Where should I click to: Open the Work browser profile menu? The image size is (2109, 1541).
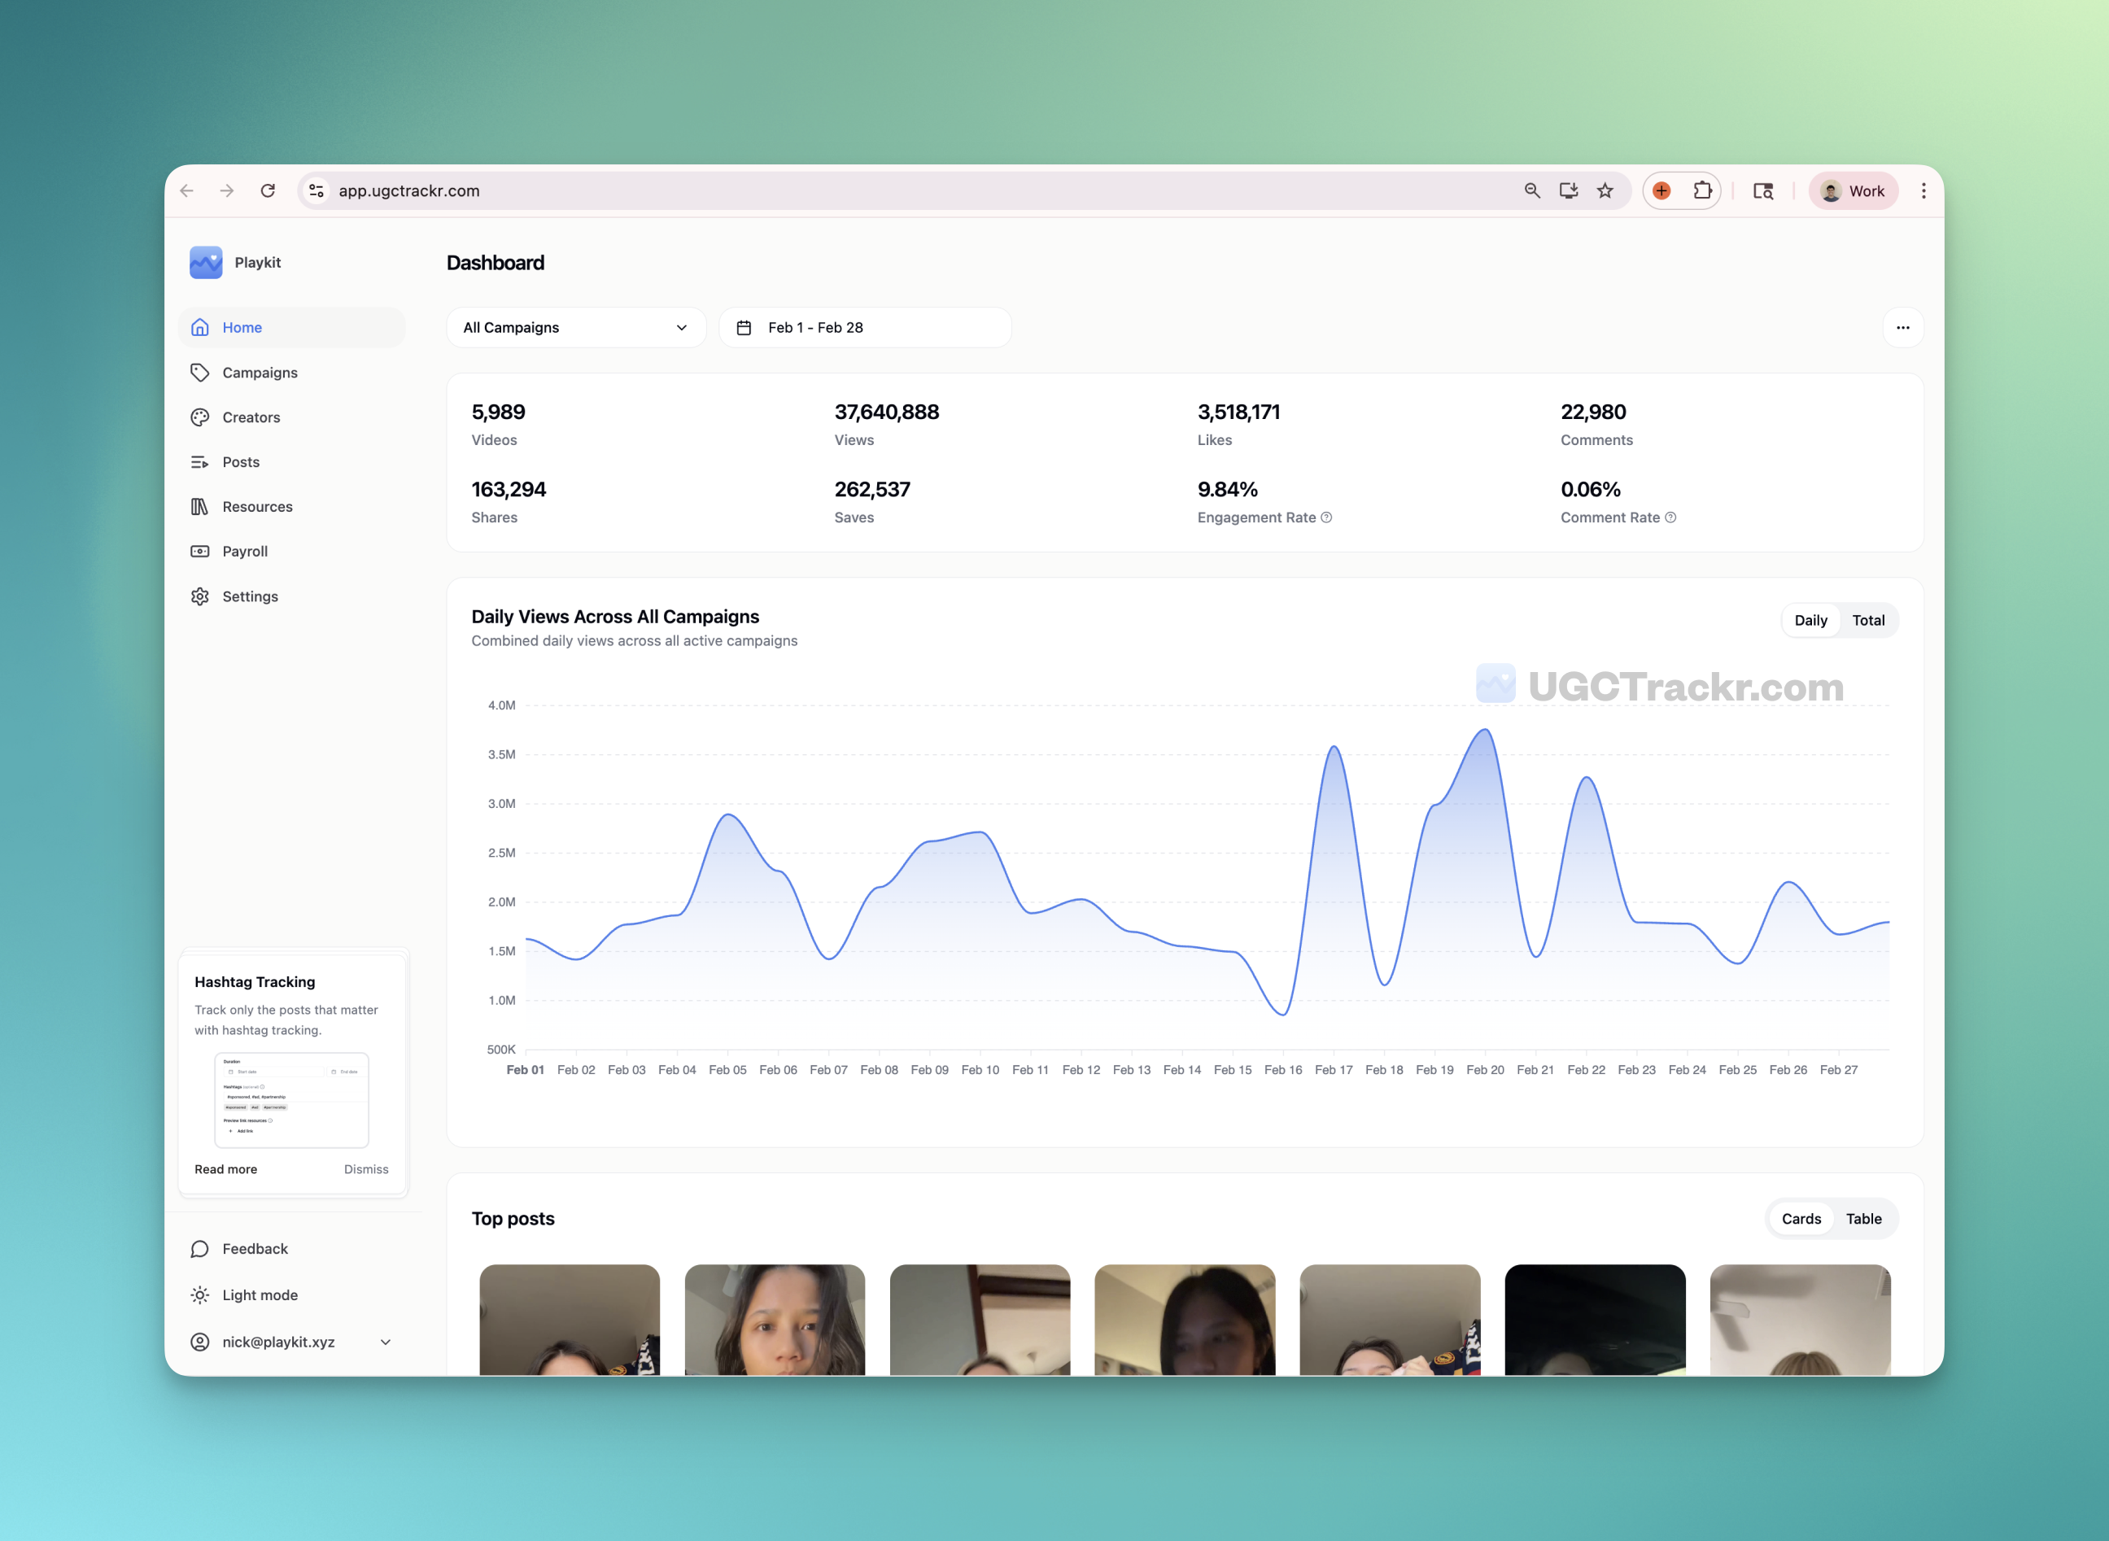click(1853, 190)
